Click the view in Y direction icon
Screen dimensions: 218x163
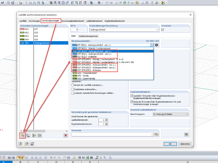click(76, 3)
